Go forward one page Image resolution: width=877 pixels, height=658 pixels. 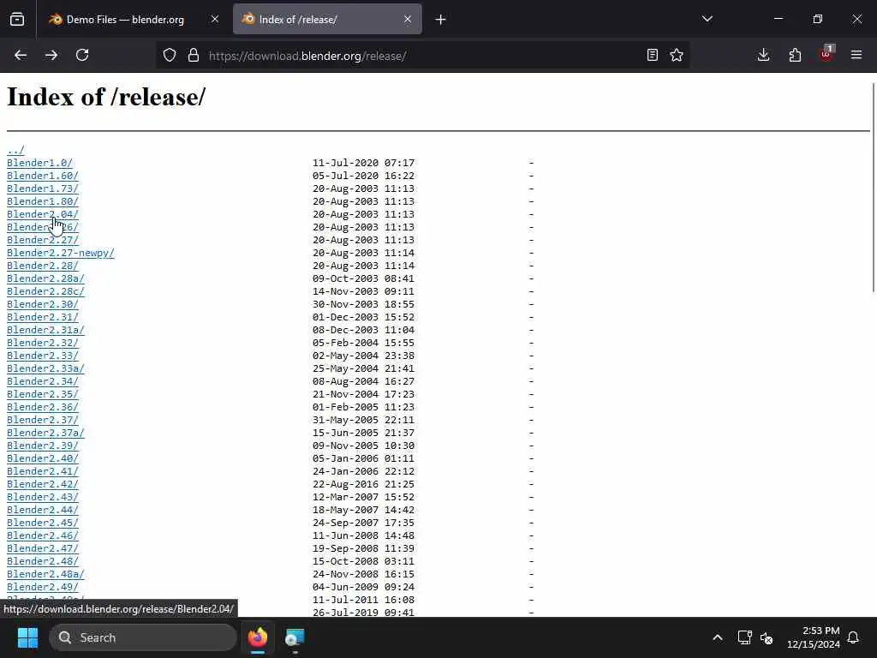pos(51,56)
